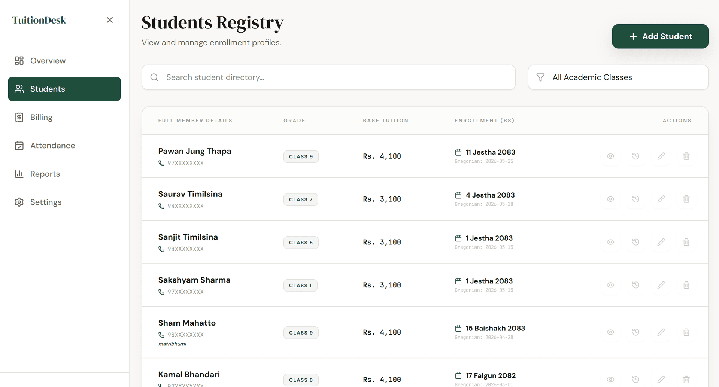
Task: Click the Base Tuition column header
Action: tap(386, 121)
